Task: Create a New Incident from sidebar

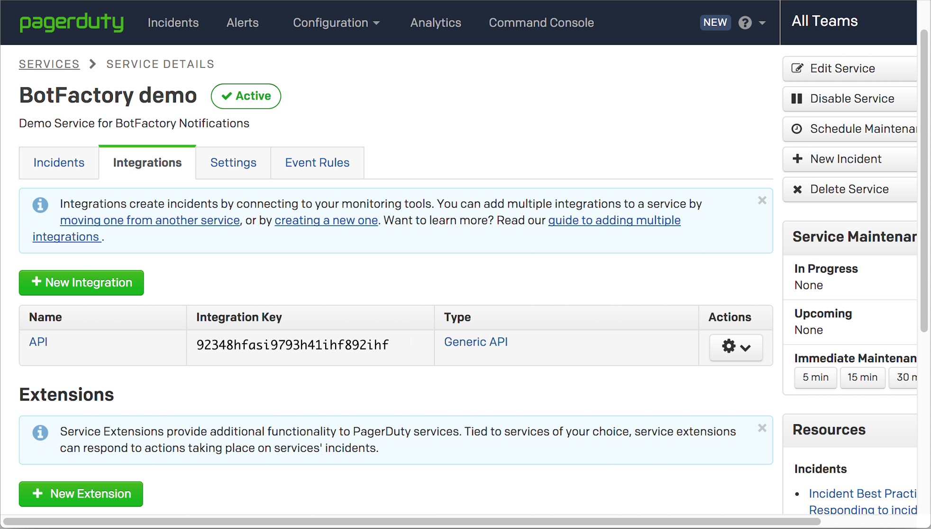Action: [x=849, y=159]
